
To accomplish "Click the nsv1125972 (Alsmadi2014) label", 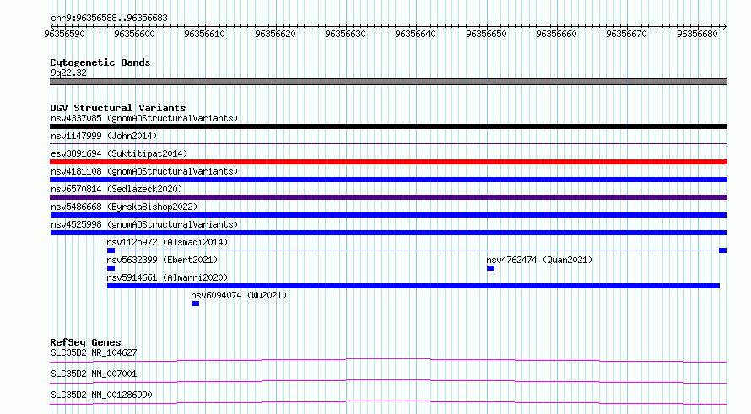I will (x=167, y=242).
